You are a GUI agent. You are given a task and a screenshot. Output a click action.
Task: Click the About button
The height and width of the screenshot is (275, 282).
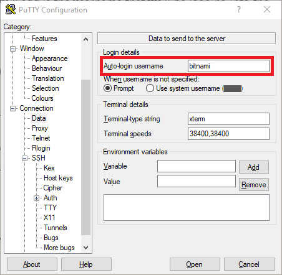[x=32, y=264]
